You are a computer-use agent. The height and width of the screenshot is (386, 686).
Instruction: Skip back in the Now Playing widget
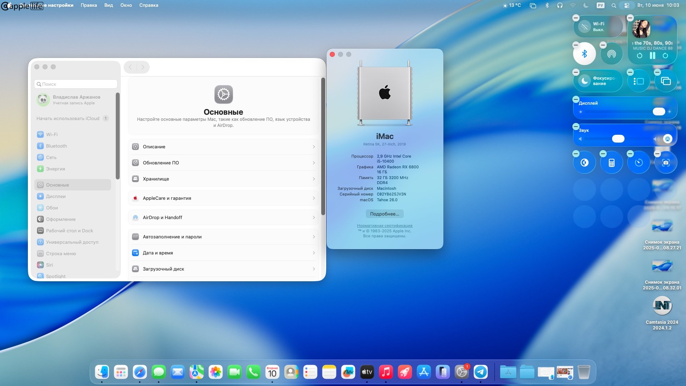[x=640, y=56]
